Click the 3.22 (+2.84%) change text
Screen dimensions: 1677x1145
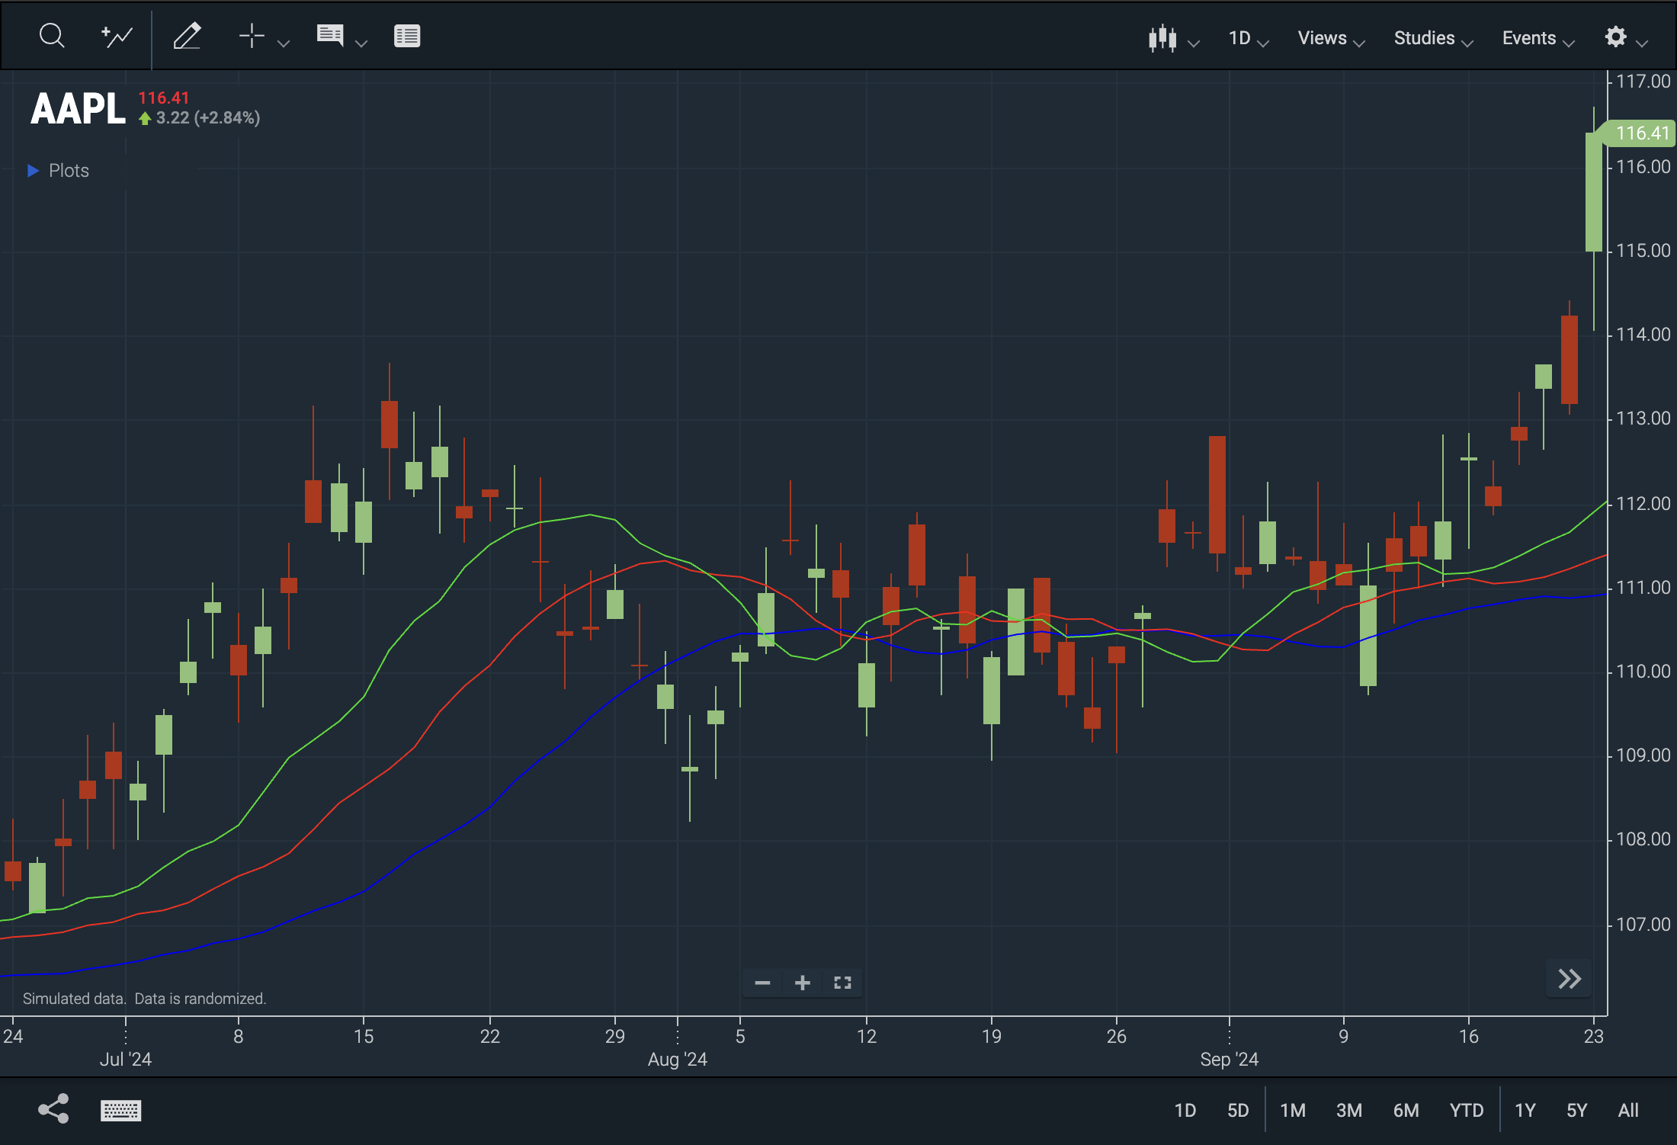(x=207, y=118)
